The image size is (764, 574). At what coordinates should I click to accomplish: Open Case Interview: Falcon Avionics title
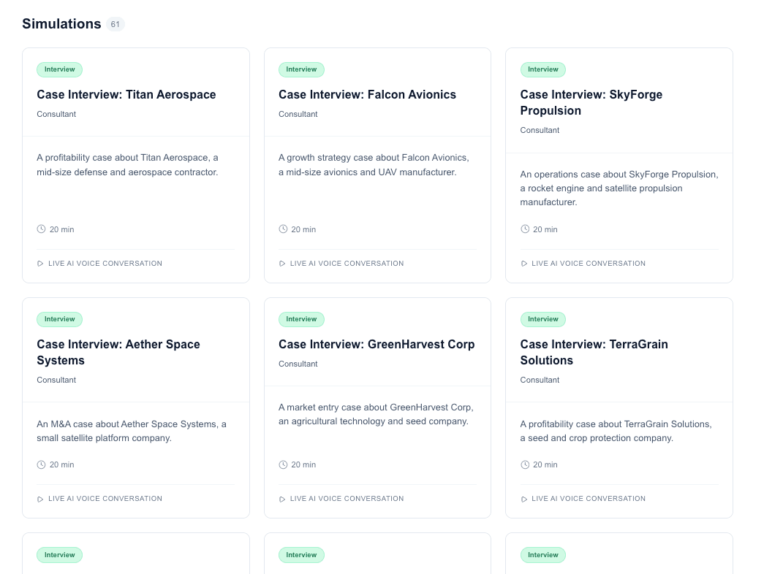tap(367, 95)
